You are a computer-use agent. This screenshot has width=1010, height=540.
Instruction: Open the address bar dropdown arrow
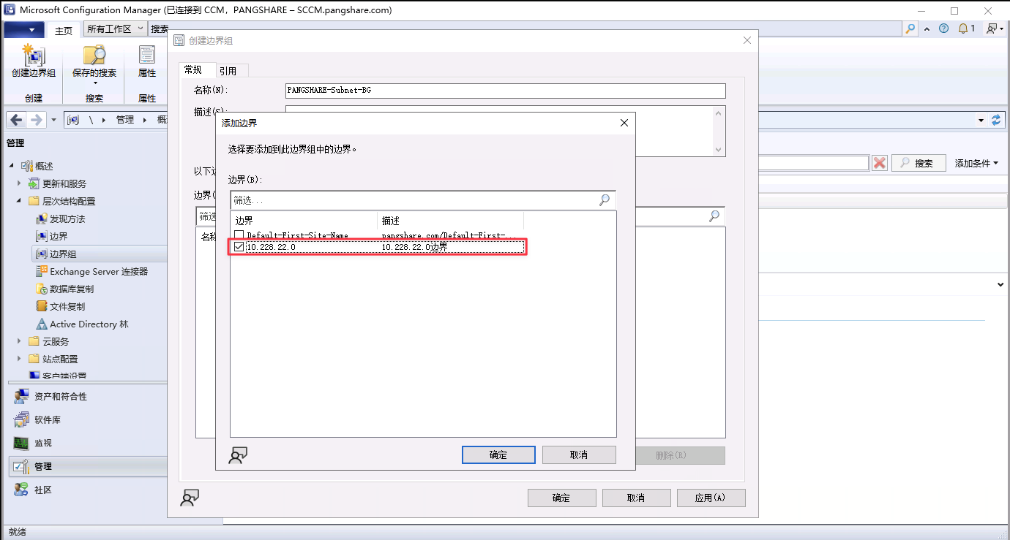[981, 120]
